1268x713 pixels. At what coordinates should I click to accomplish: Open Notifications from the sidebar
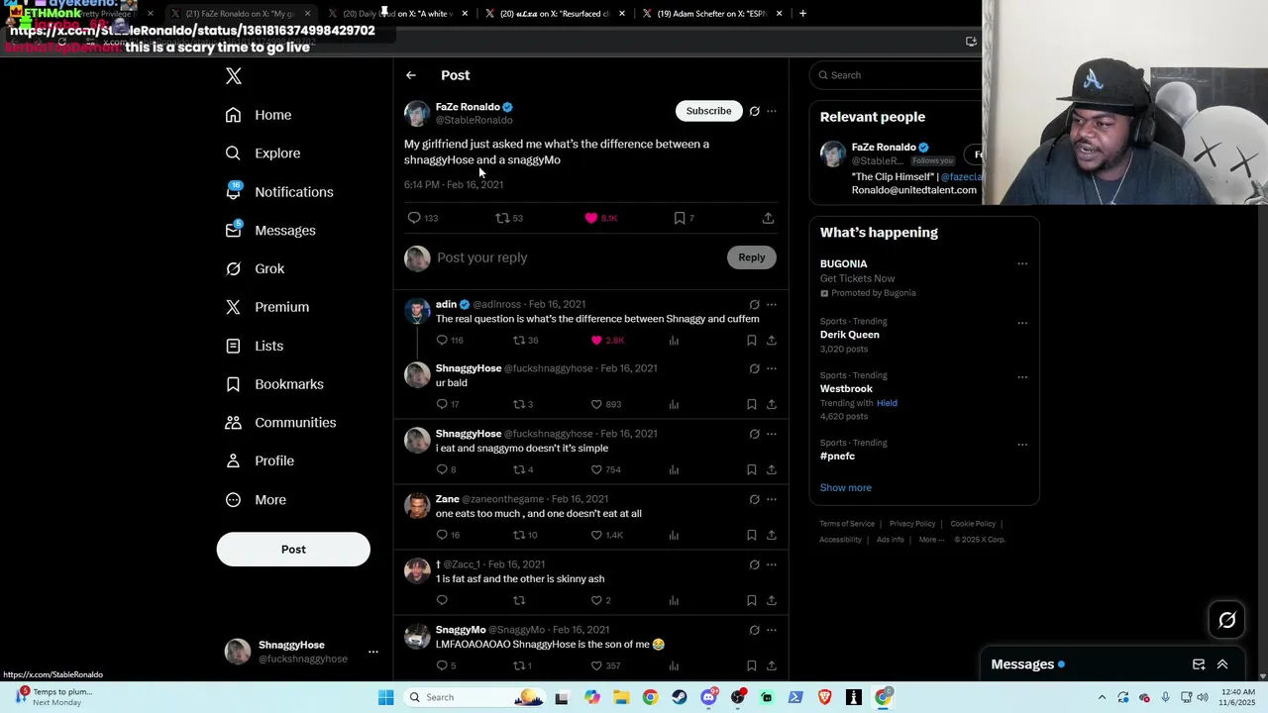[x=279, y=192]
